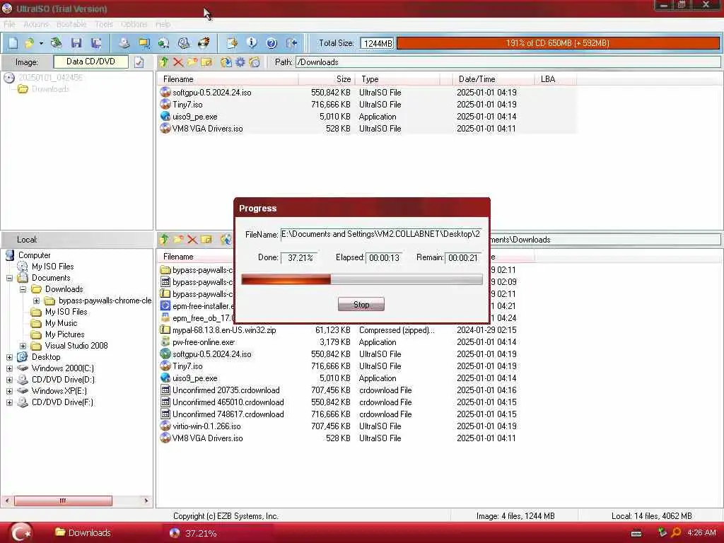Open the Options menu
The image size is (724, 543).
[134, 24]
